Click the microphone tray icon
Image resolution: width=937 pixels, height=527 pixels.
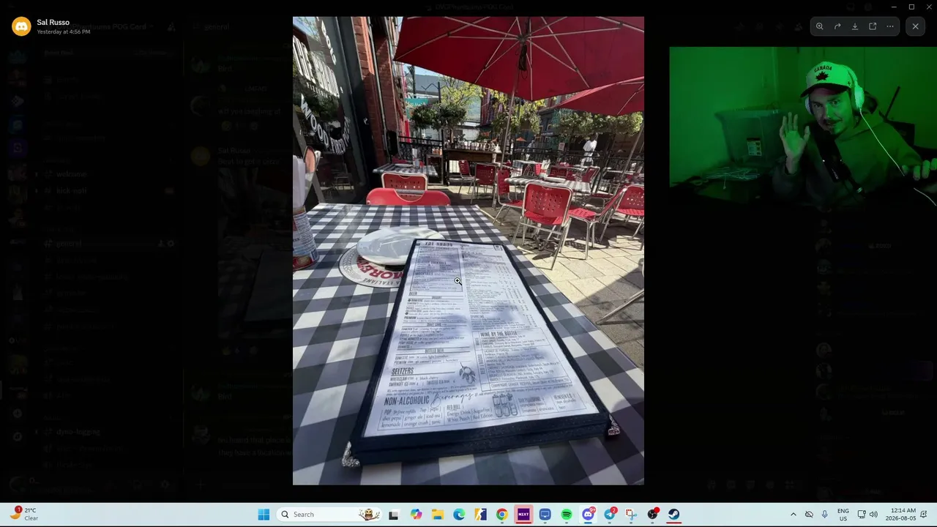click(x=824, y=515)
